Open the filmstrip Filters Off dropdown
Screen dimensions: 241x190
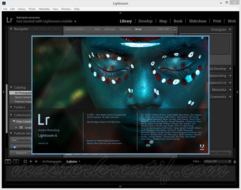(217, 161)
